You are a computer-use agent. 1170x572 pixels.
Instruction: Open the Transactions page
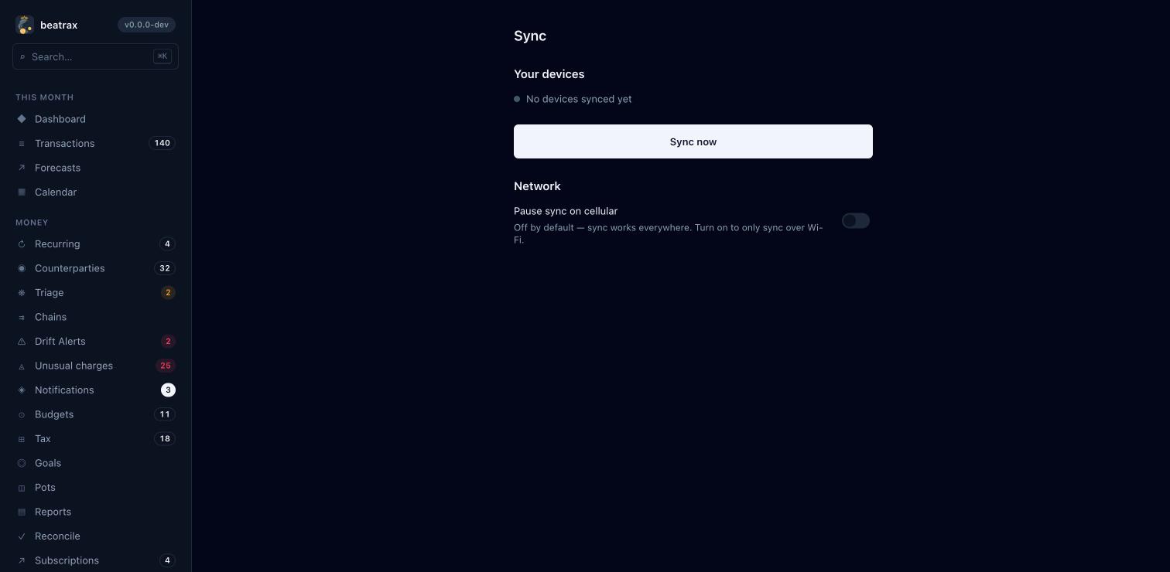(96, 144)
